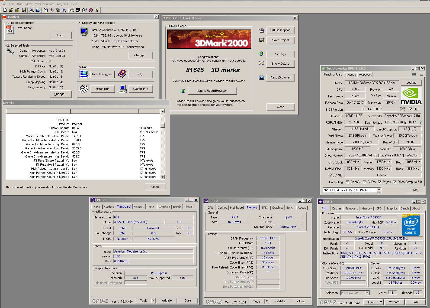Toggle the PhysX checkbox

[380, 182]
